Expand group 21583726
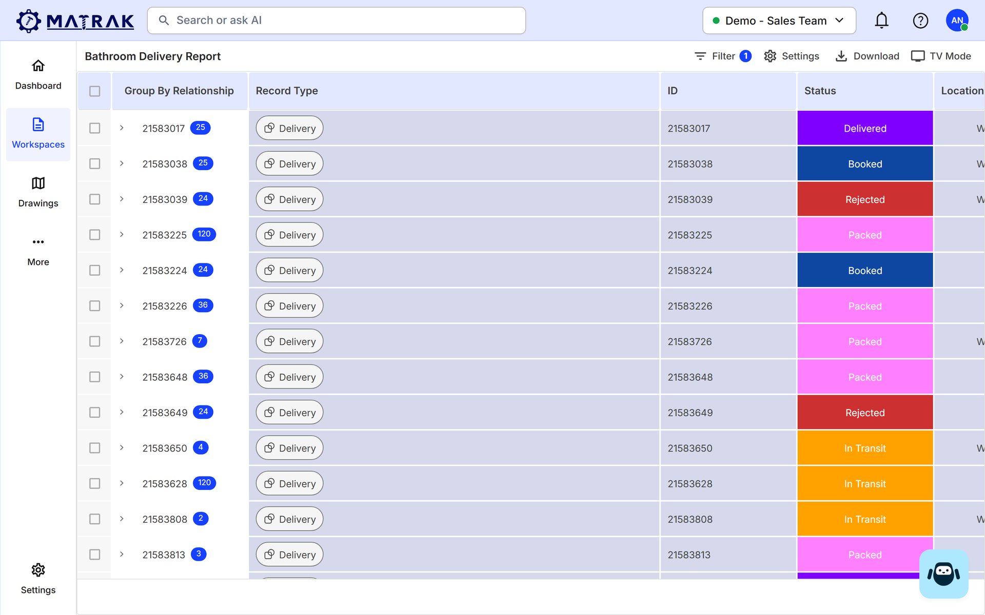The height and width of the screenshot is (615, 985). point(122,341)
